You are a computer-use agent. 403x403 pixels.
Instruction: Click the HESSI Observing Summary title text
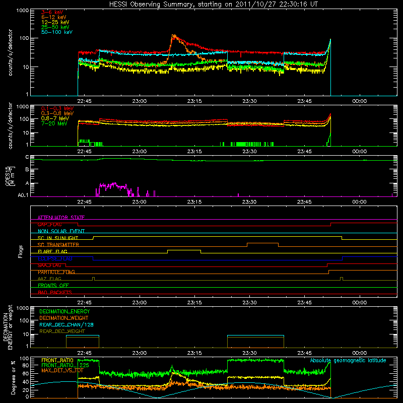point(213,5)
